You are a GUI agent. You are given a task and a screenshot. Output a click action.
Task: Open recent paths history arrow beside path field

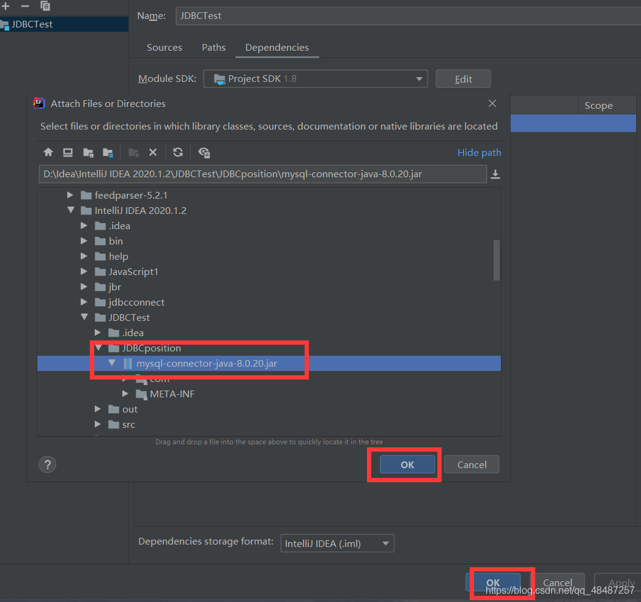pos(495,174)
